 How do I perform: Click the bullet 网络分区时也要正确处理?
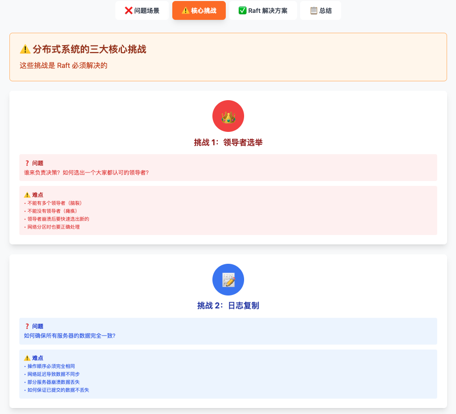[53, 227]
